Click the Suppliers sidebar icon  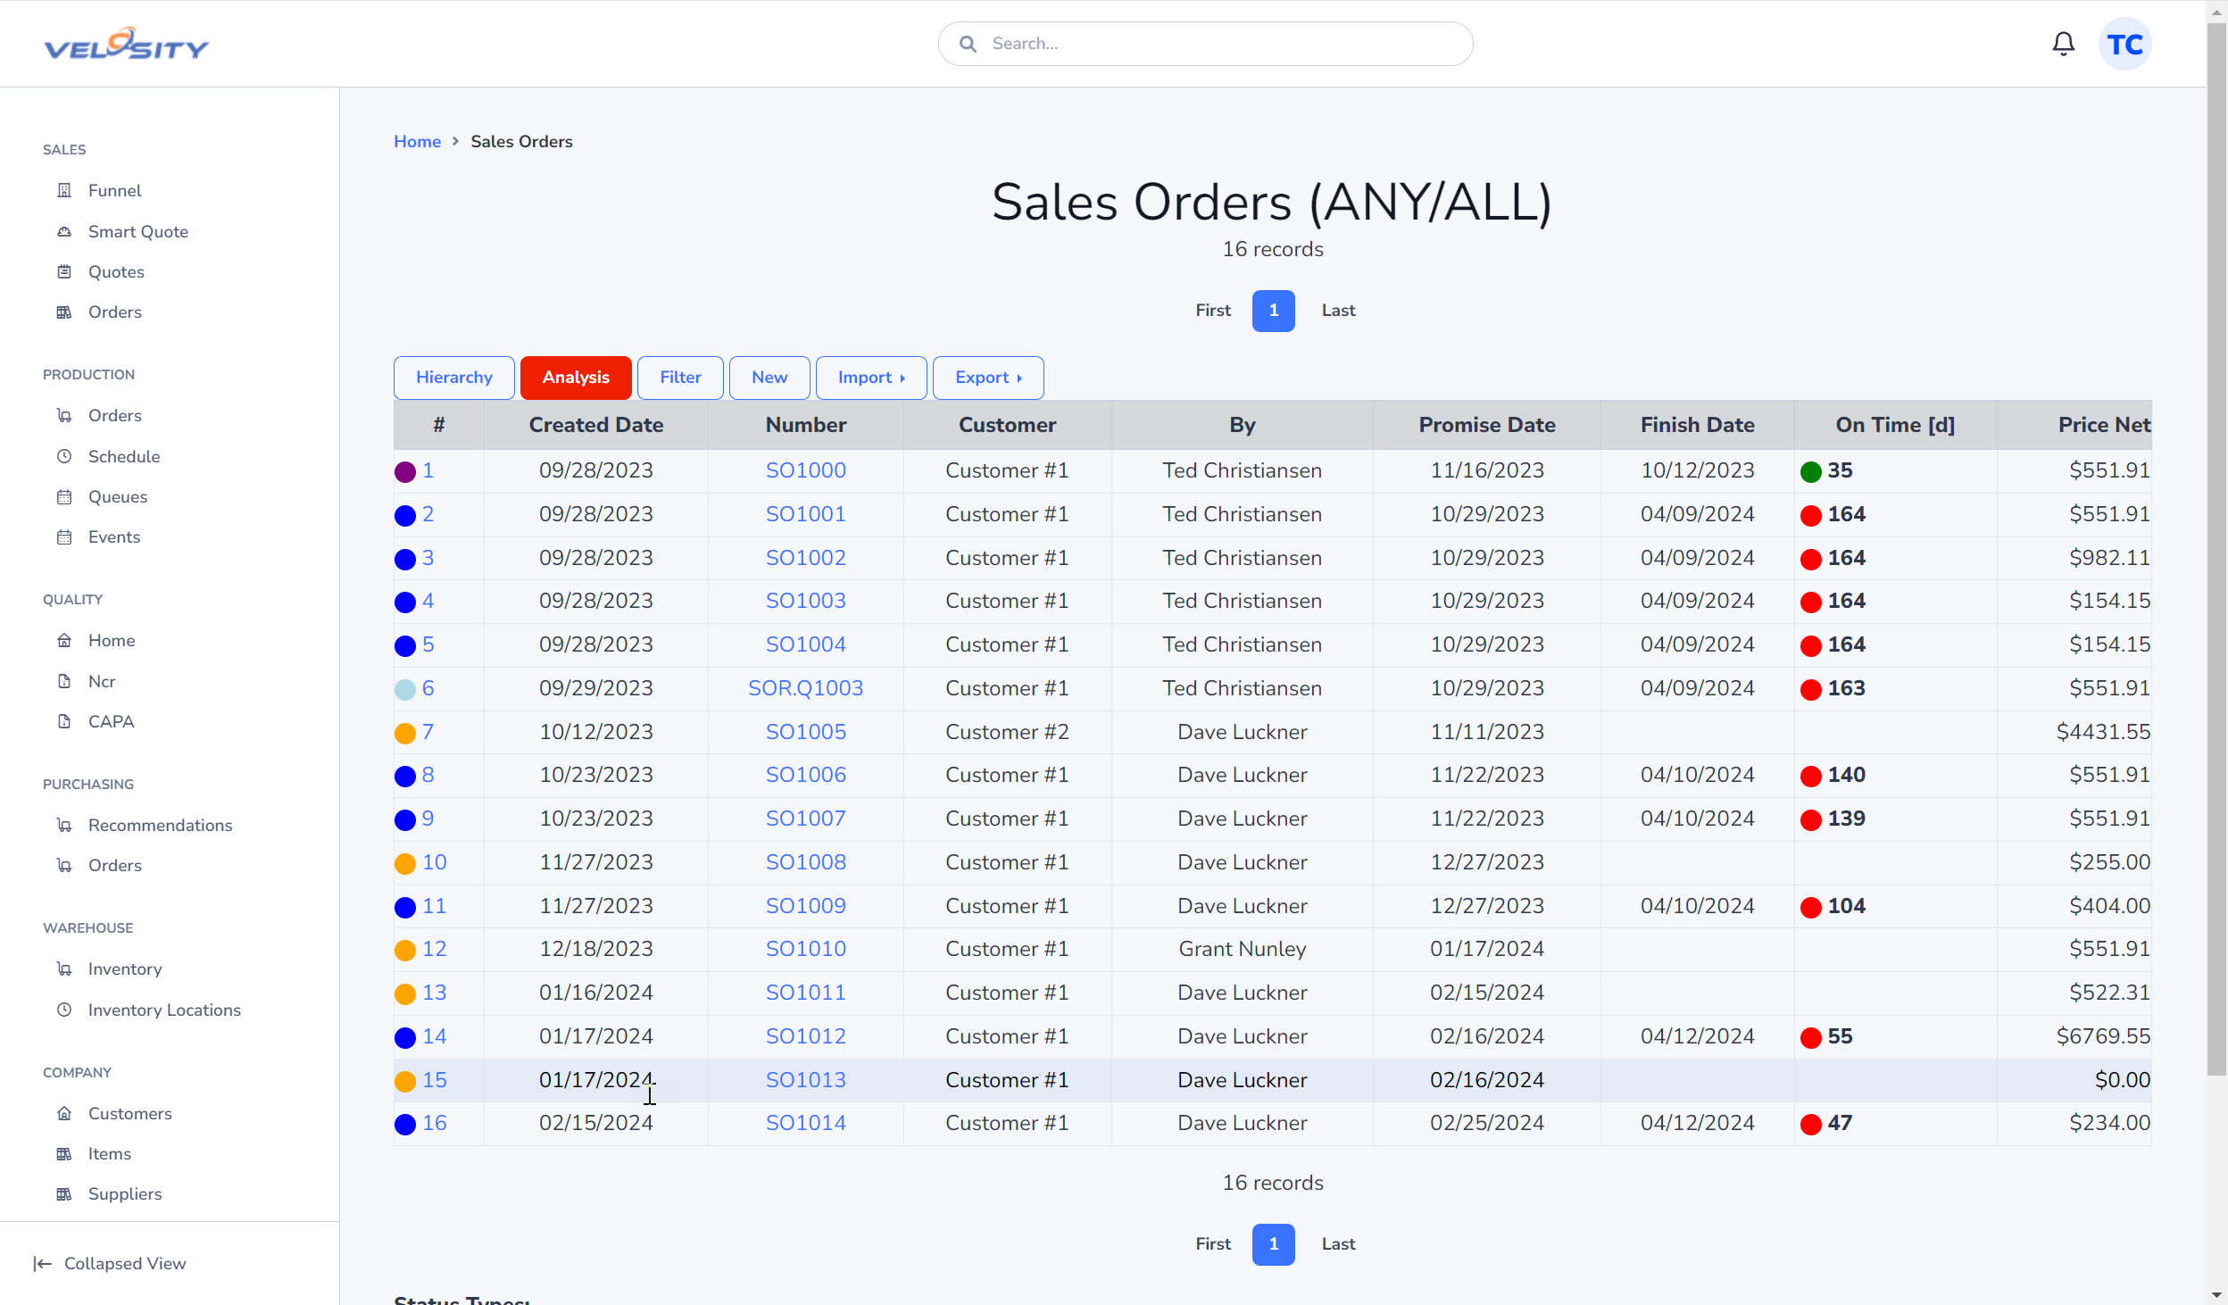coord(64,1193)
